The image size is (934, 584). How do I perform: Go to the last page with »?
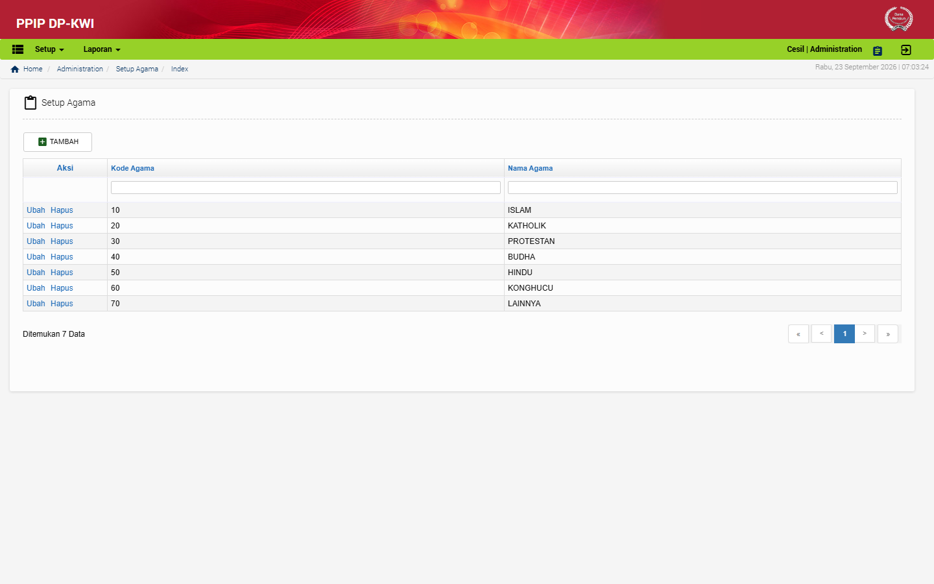(888, 334)
